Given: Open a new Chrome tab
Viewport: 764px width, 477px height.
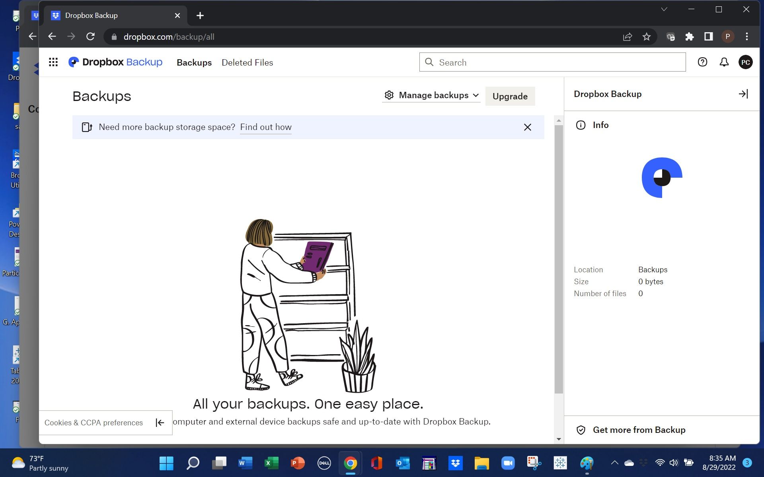Looking at the screenshot, I should (200, 16).
